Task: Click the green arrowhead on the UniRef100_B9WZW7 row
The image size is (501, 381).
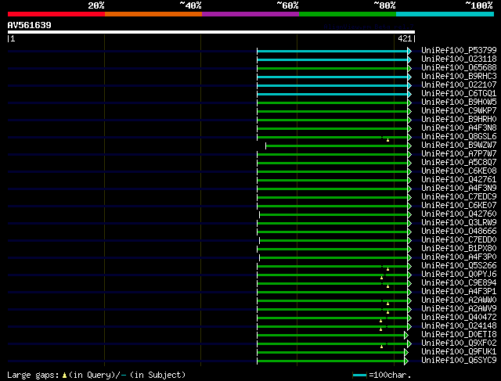Action: coord(409,146)
